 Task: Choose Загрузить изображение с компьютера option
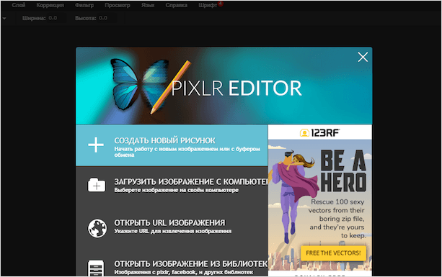click(172, 186)
